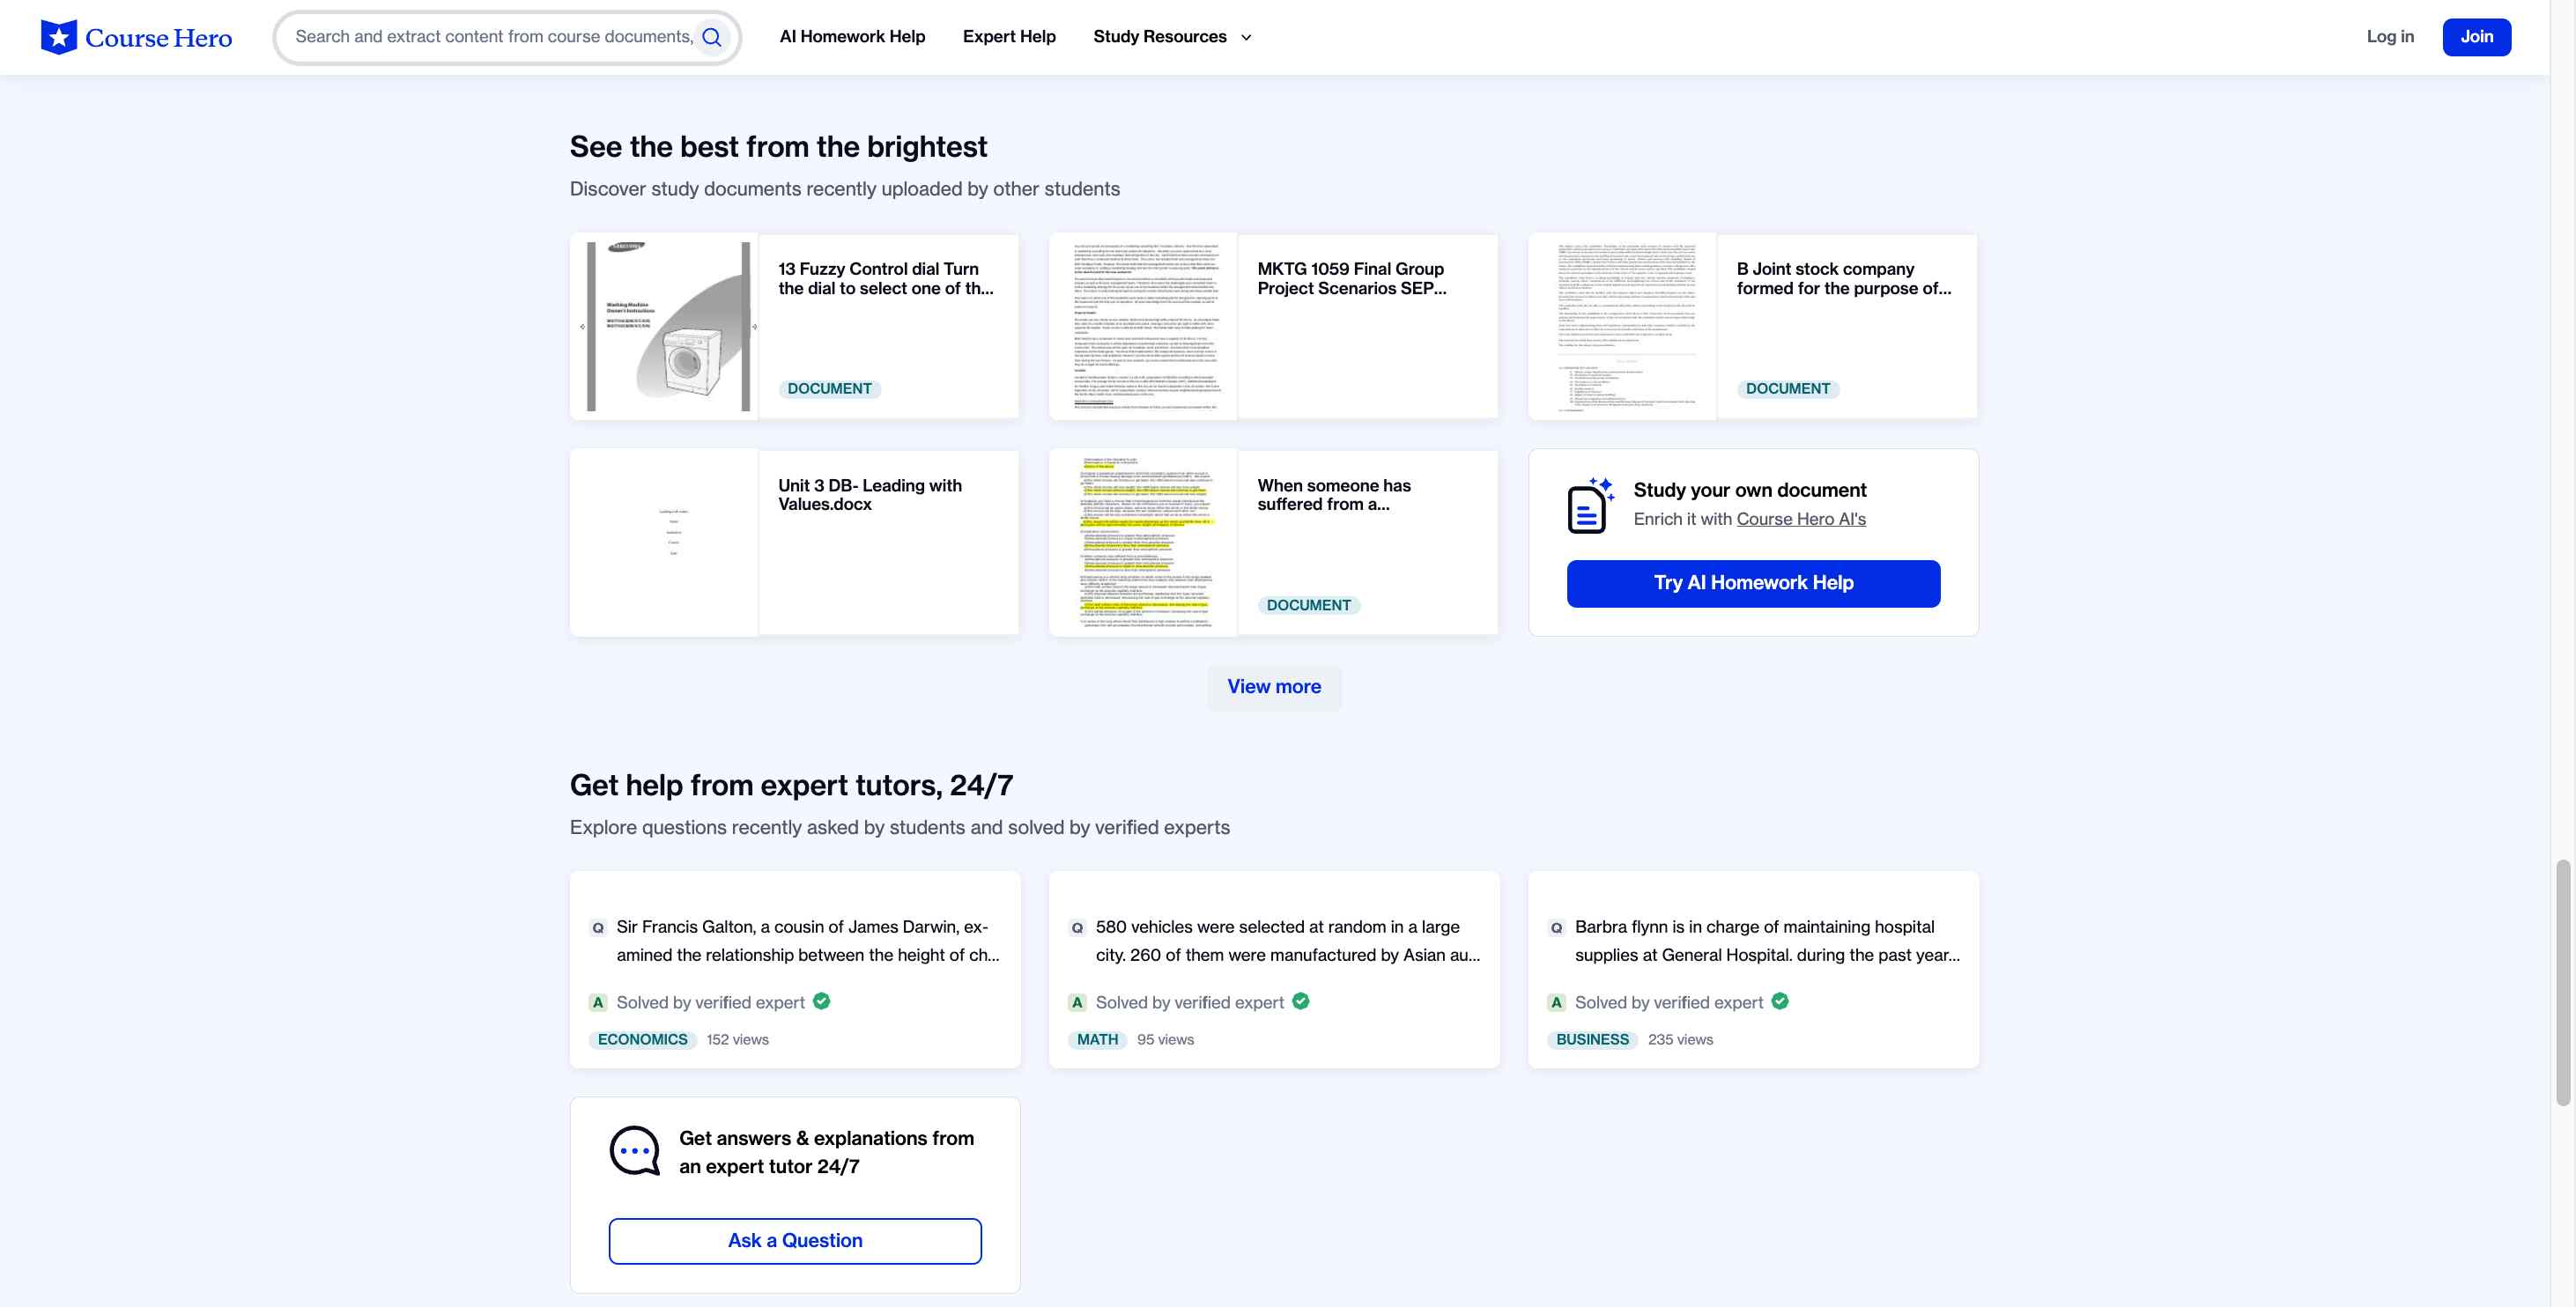Image resolution: width=2576 pixels, height=1307 pixels.
Task: Click the Log in link
Action: (2389, 37)
